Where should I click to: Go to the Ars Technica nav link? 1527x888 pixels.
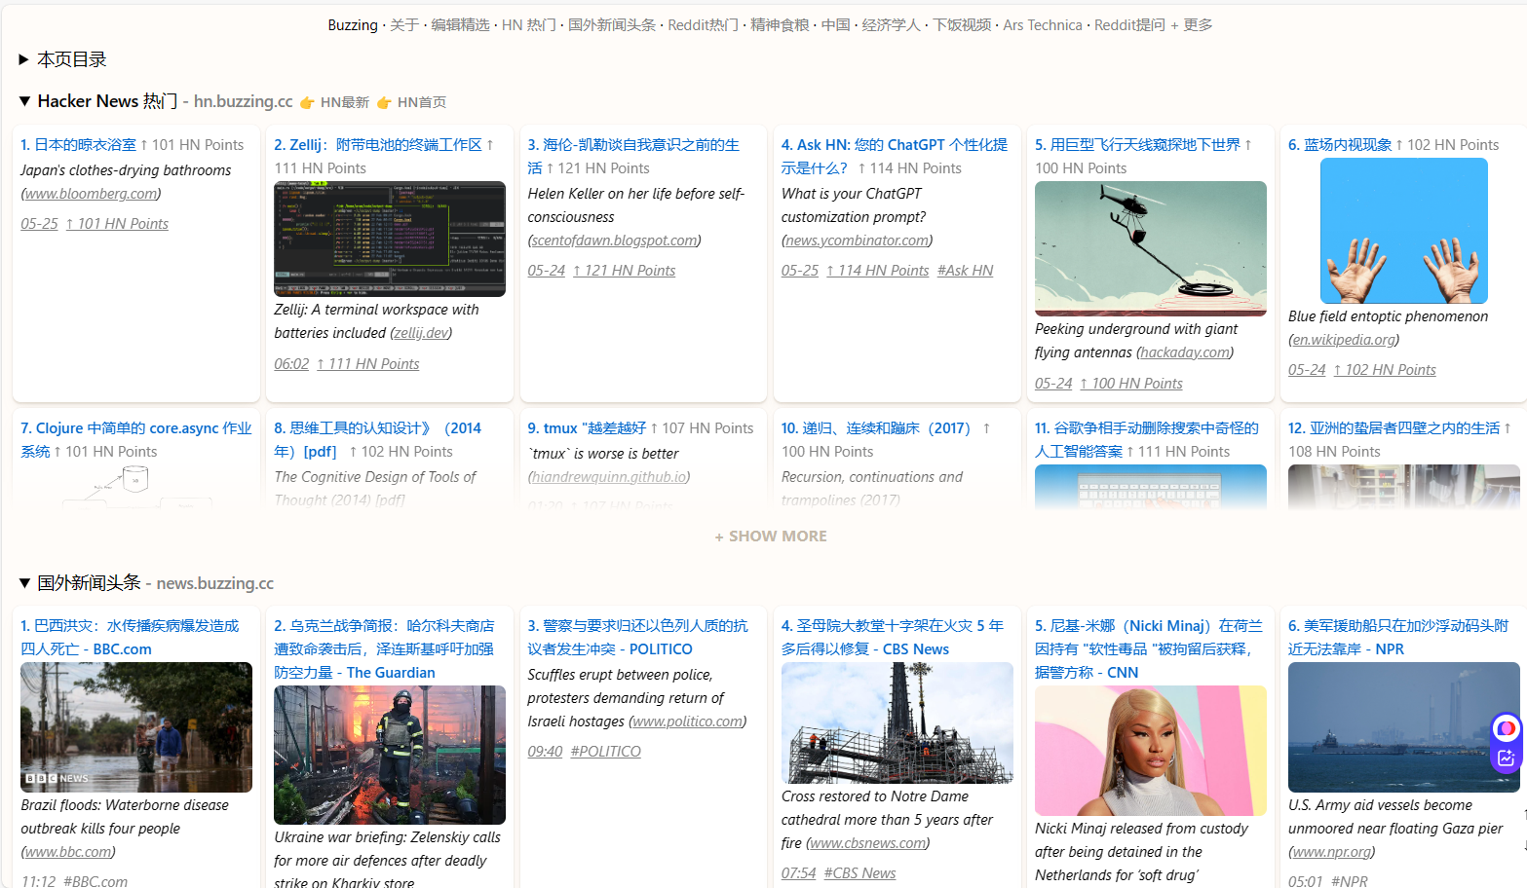click(1043, 25)
